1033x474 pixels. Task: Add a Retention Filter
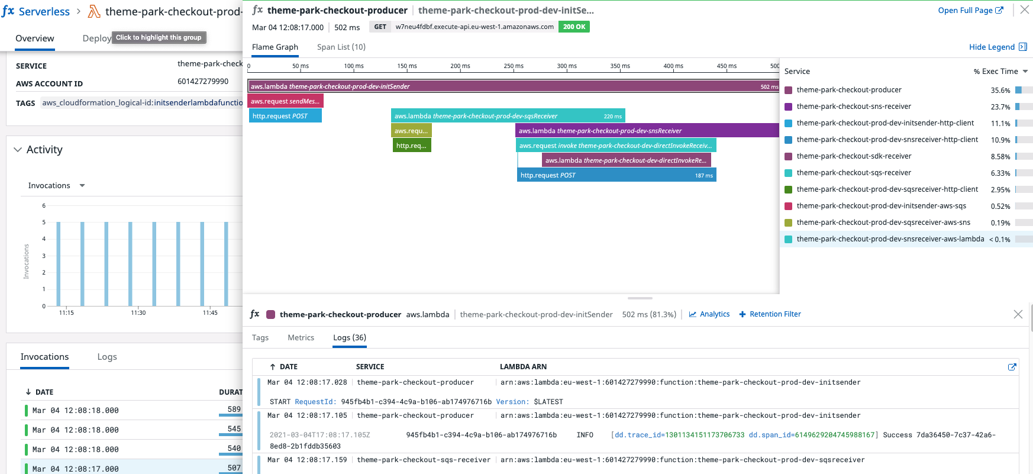pyautogui.click(x=770, y=314)
